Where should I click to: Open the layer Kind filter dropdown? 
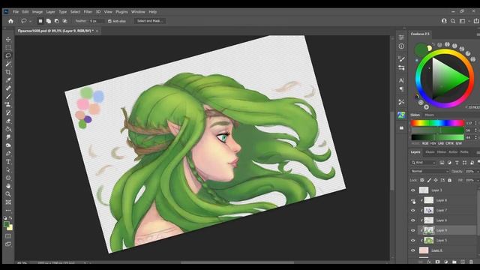424,163
